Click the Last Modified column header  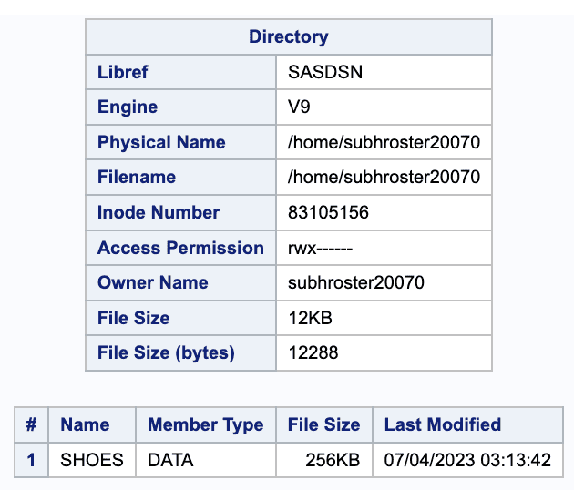(443, 424)
